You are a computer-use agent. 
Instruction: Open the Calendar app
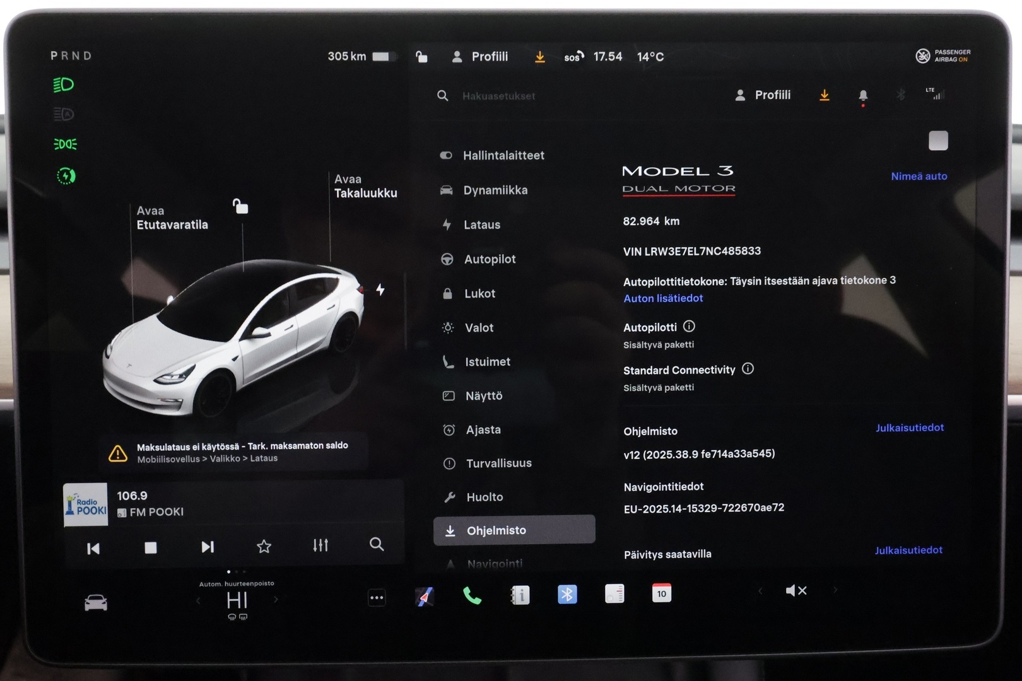(661, 593)
